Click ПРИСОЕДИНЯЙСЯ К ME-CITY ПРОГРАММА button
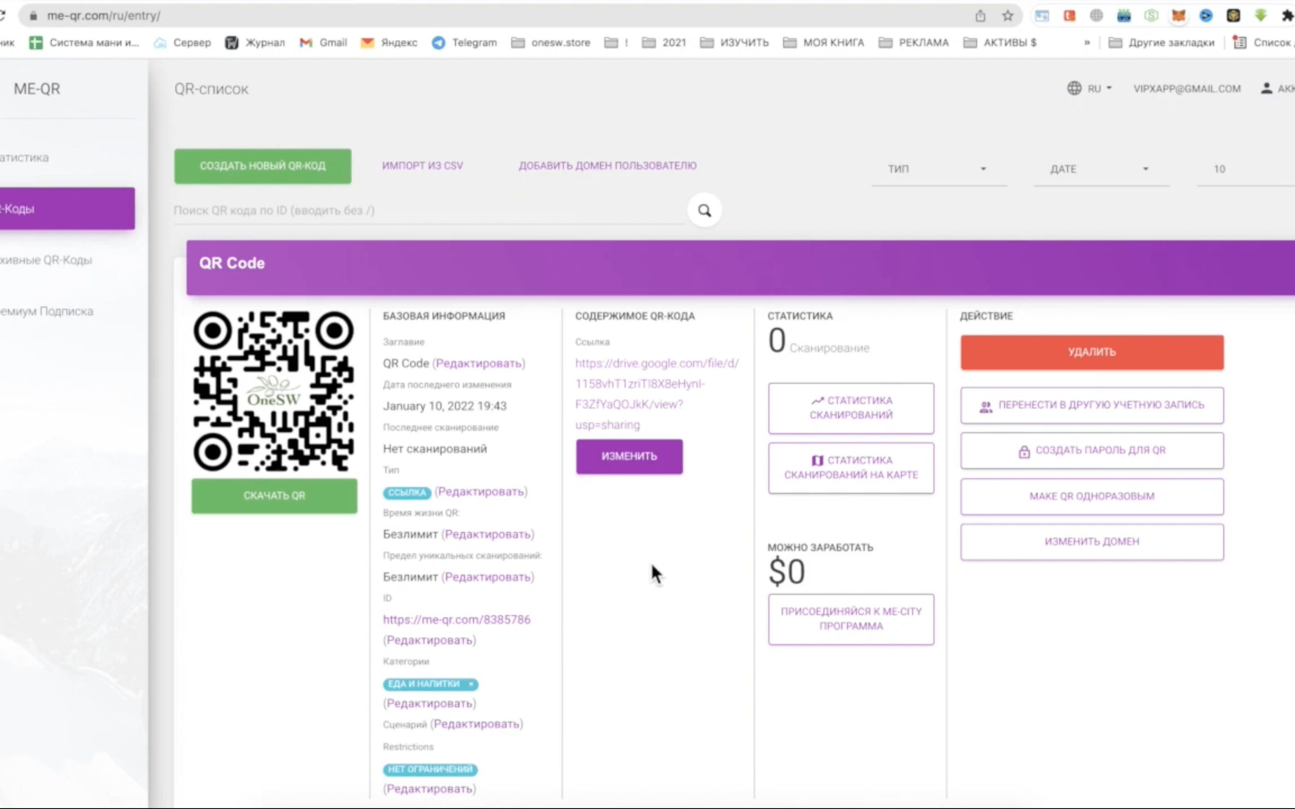The height and width of the screenshot is (809, 1295). pyautogui.click(x=851, y=619)
